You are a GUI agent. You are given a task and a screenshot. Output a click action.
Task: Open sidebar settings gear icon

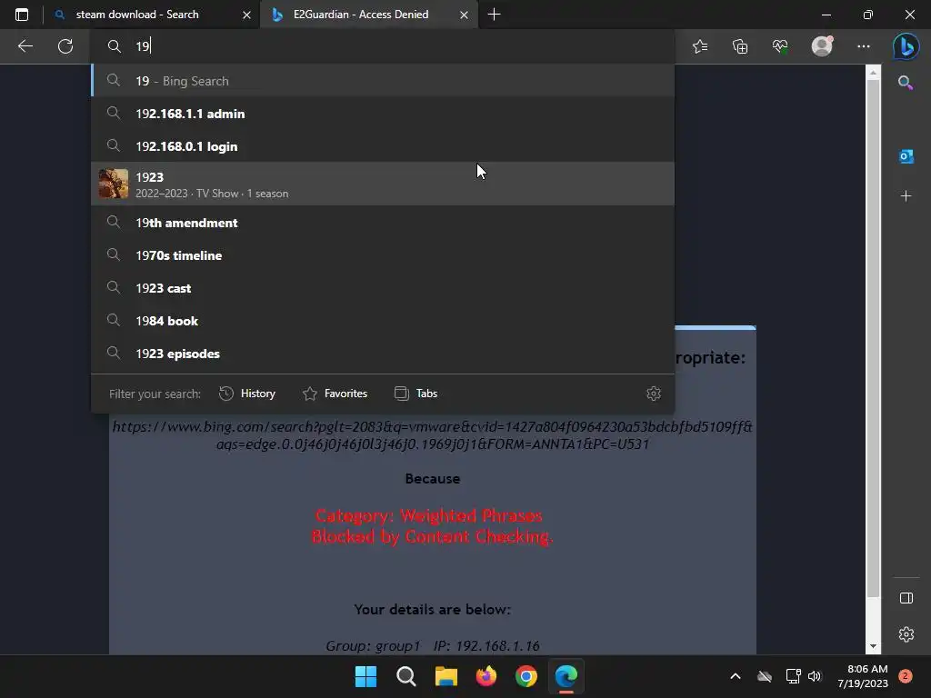[906, 634]
